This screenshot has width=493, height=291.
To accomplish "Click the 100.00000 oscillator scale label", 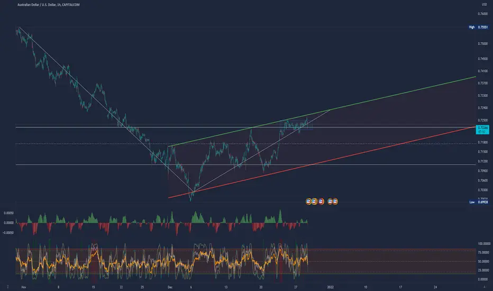I will pyautogui.click(x=484, y=244).
